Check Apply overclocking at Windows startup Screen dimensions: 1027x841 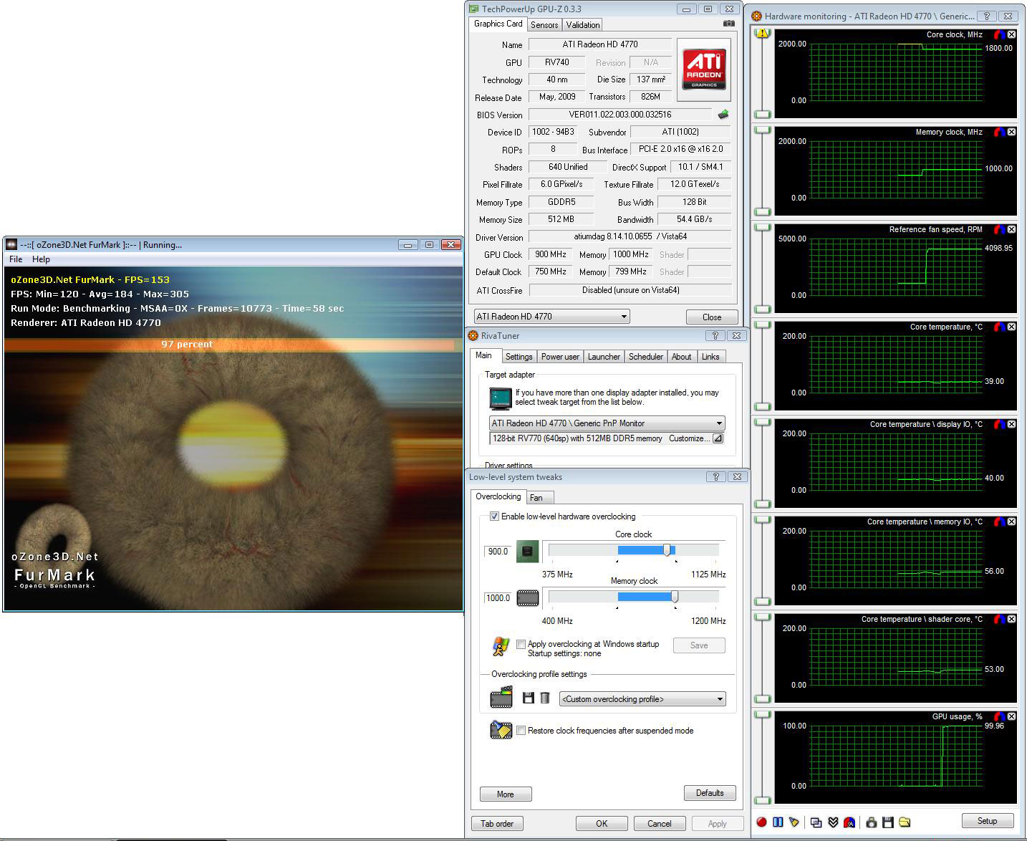521,644
